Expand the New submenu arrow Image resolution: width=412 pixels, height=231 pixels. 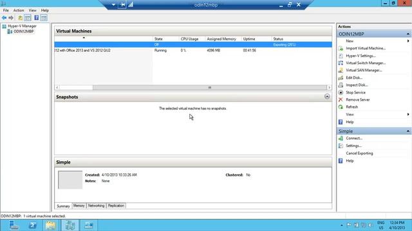(x=408, y=41)
